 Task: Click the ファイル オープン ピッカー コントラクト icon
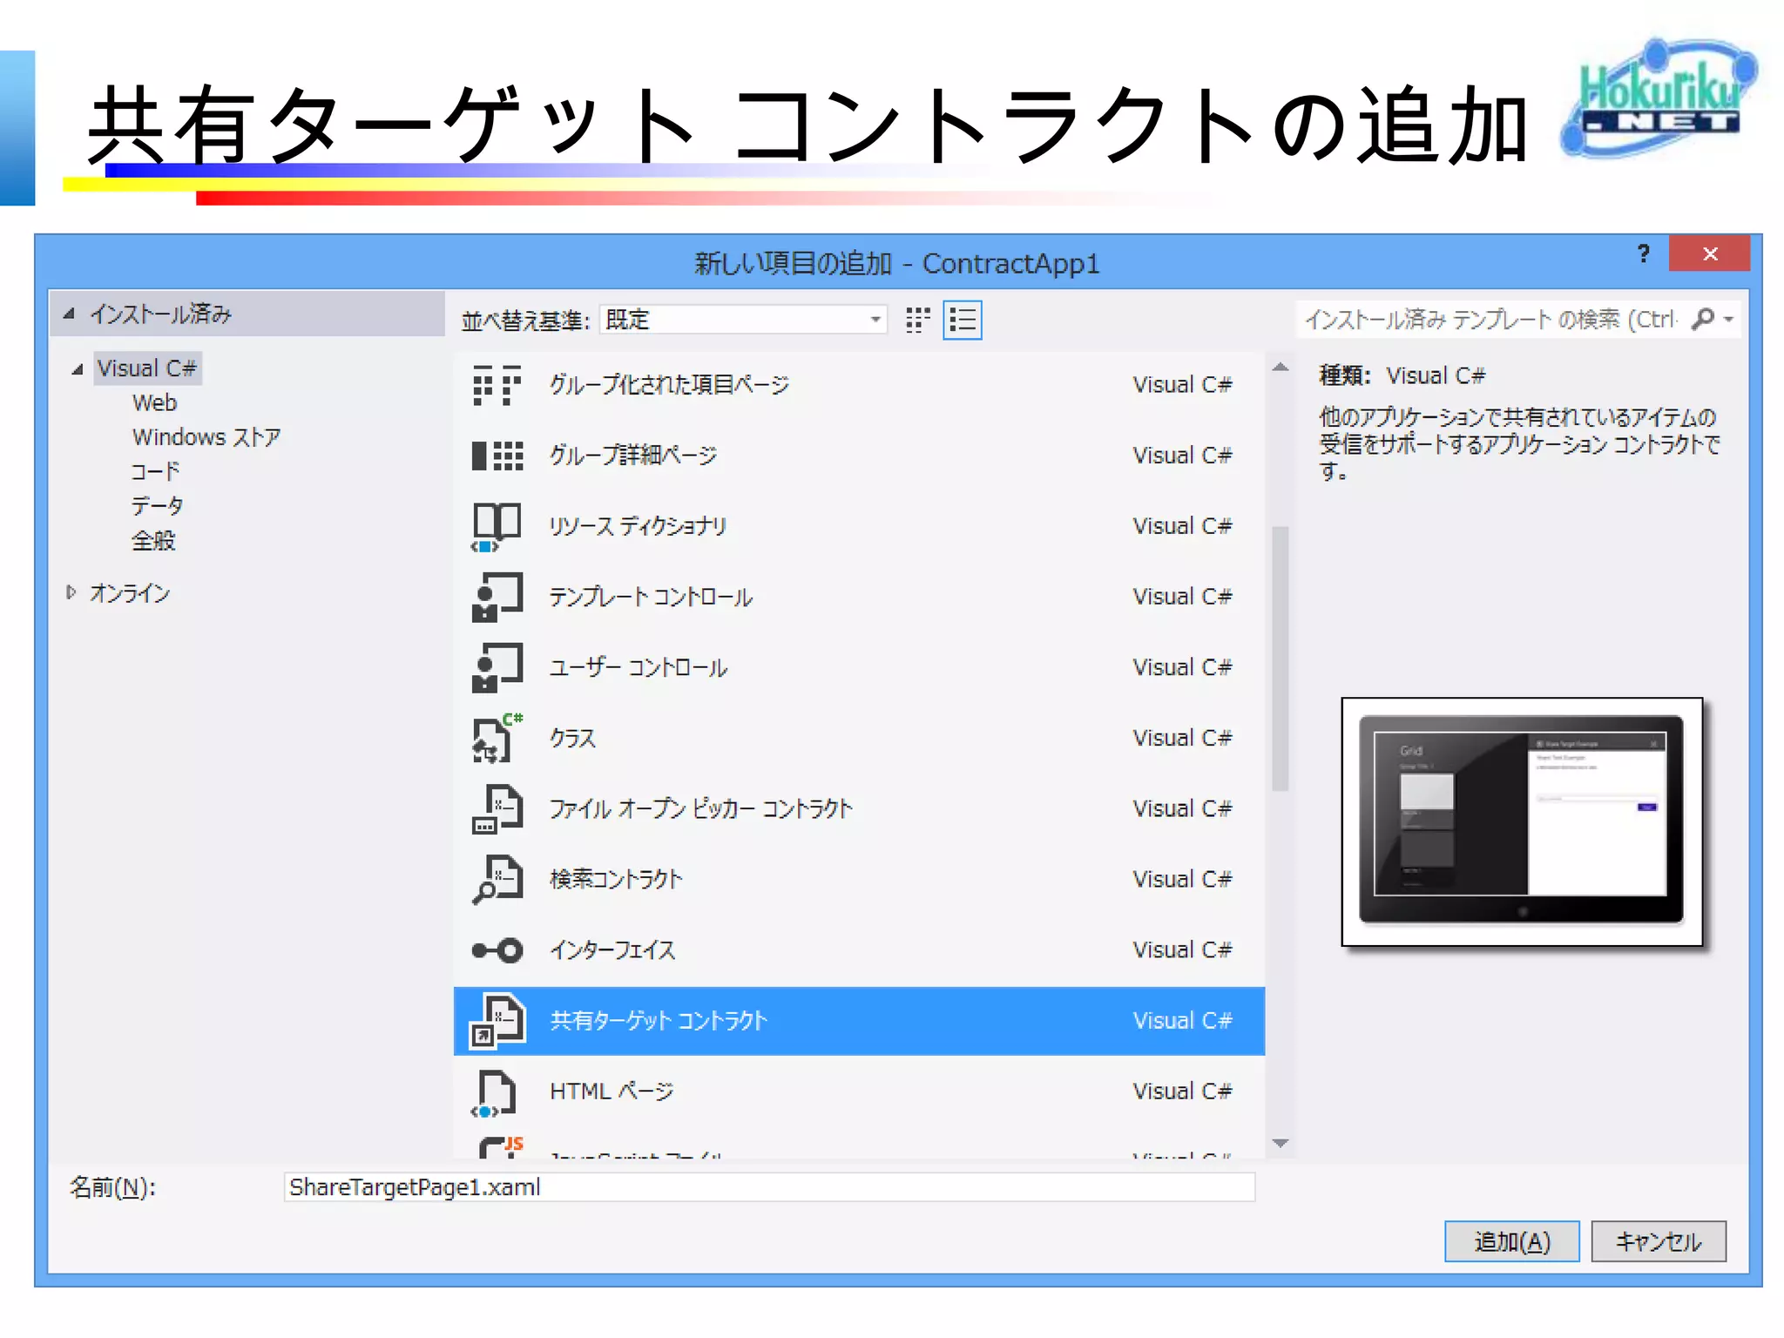(x=497, y=809)
